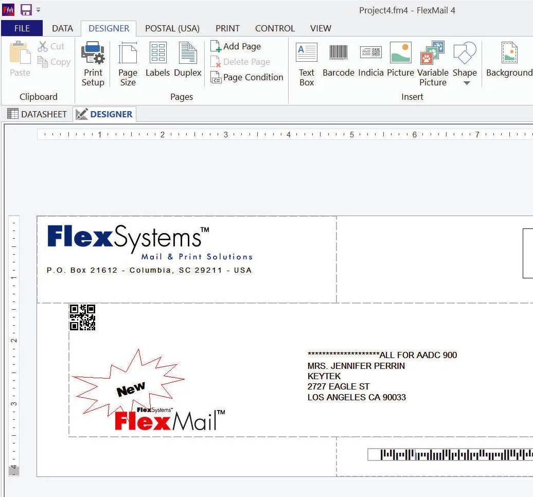The height and width of the screenshot is (497, 533).
Task: Select the Intelligent Mail barcode at bottom
Action: [450, 454]
